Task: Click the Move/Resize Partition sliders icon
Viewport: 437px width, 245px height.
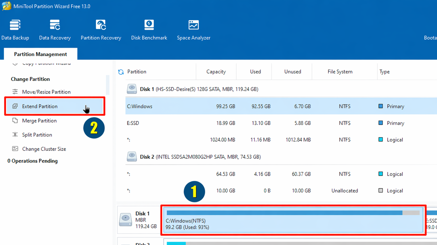Action: 15,92
